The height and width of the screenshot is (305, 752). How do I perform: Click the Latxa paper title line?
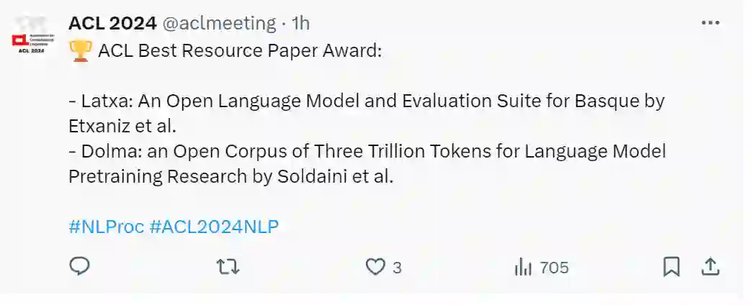tap(366, 101)
